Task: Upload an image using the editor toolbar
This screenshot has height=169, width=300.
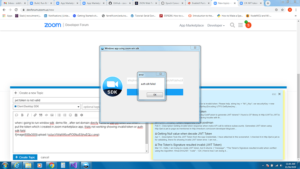Action: [52, 115]
